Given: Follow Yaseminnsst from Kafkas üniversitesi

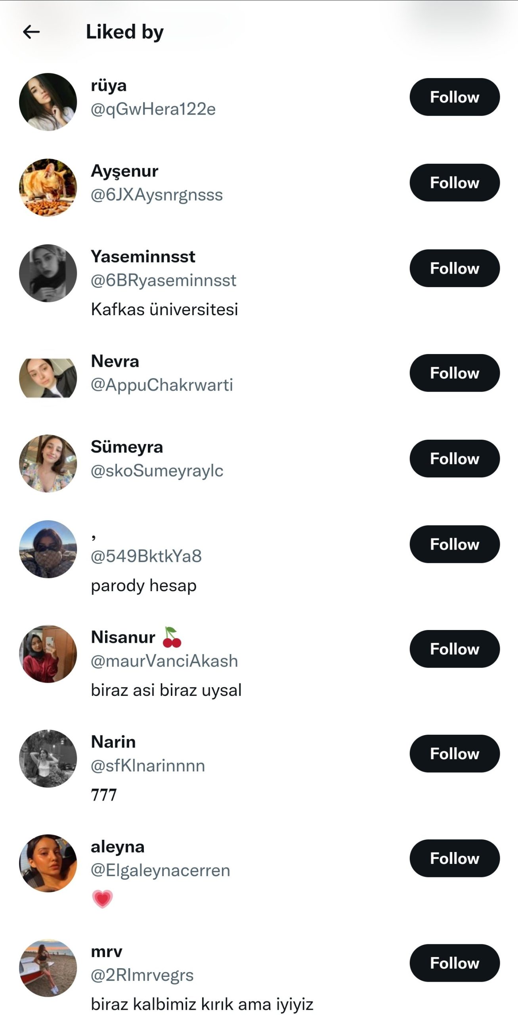Looking at the screenshot, I should coord(455,268).
